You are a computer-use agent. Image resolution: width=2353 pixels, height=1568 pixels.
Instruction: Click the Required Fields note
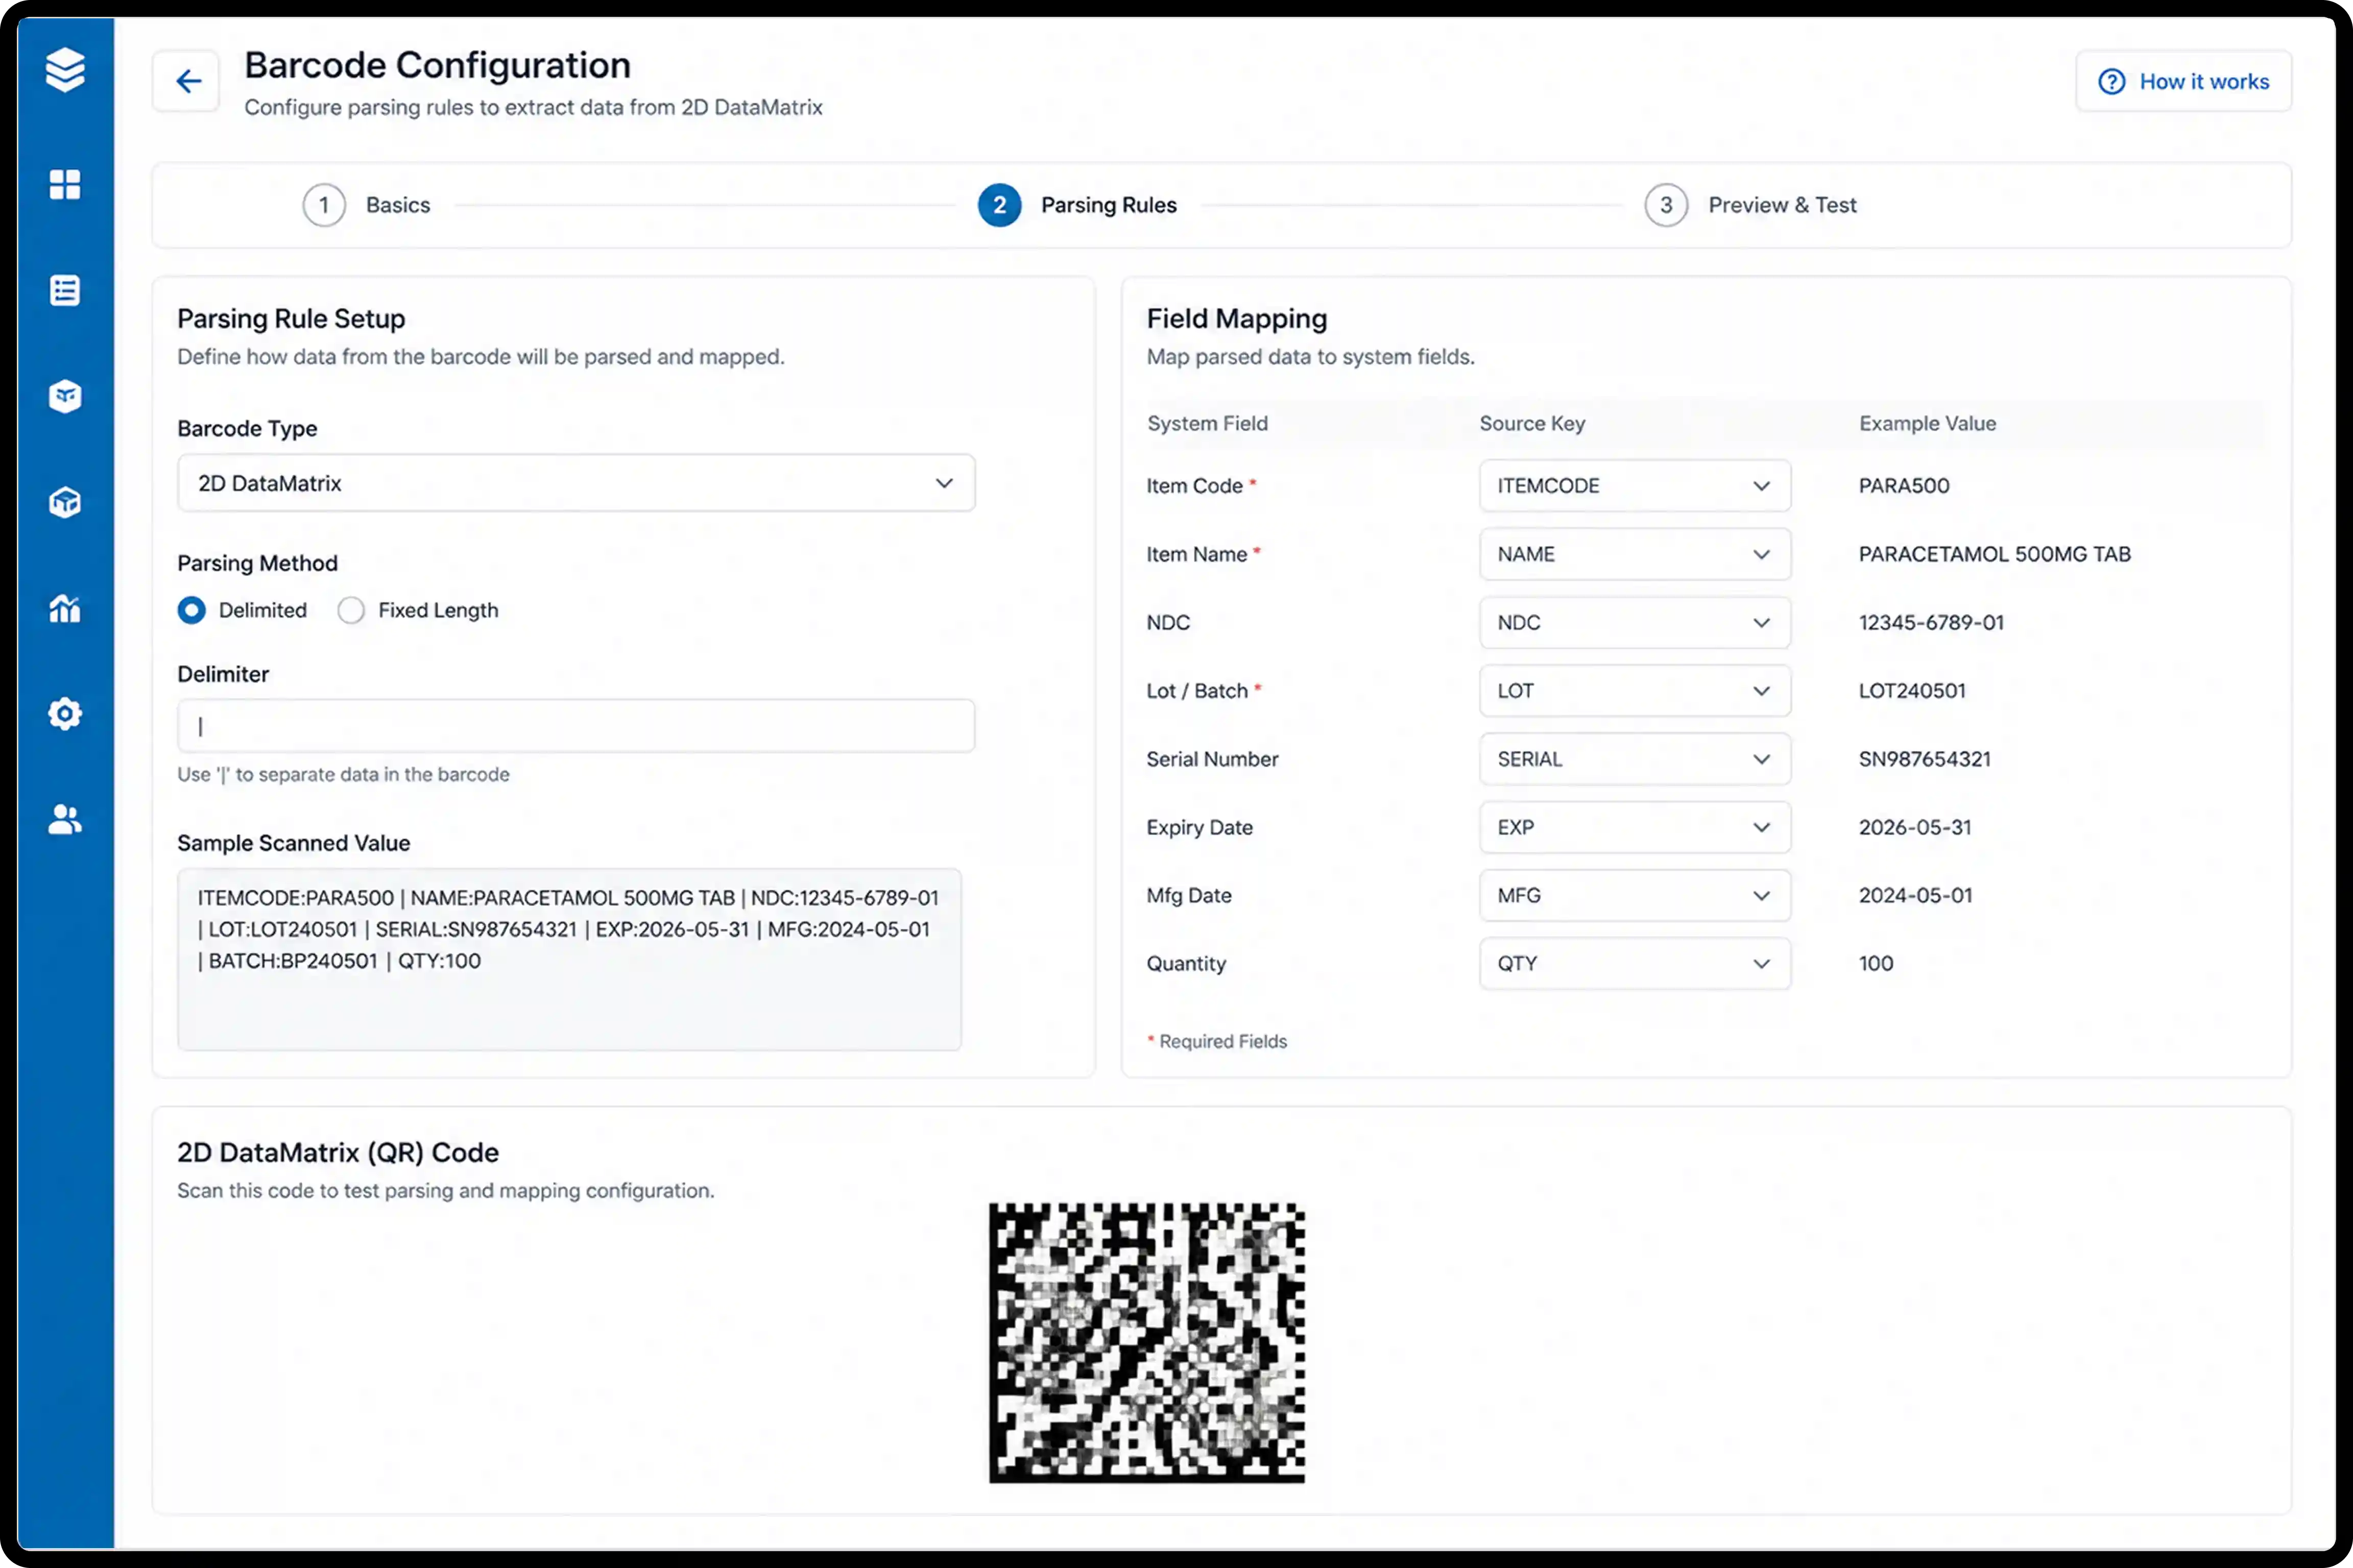point(1217,1041)
